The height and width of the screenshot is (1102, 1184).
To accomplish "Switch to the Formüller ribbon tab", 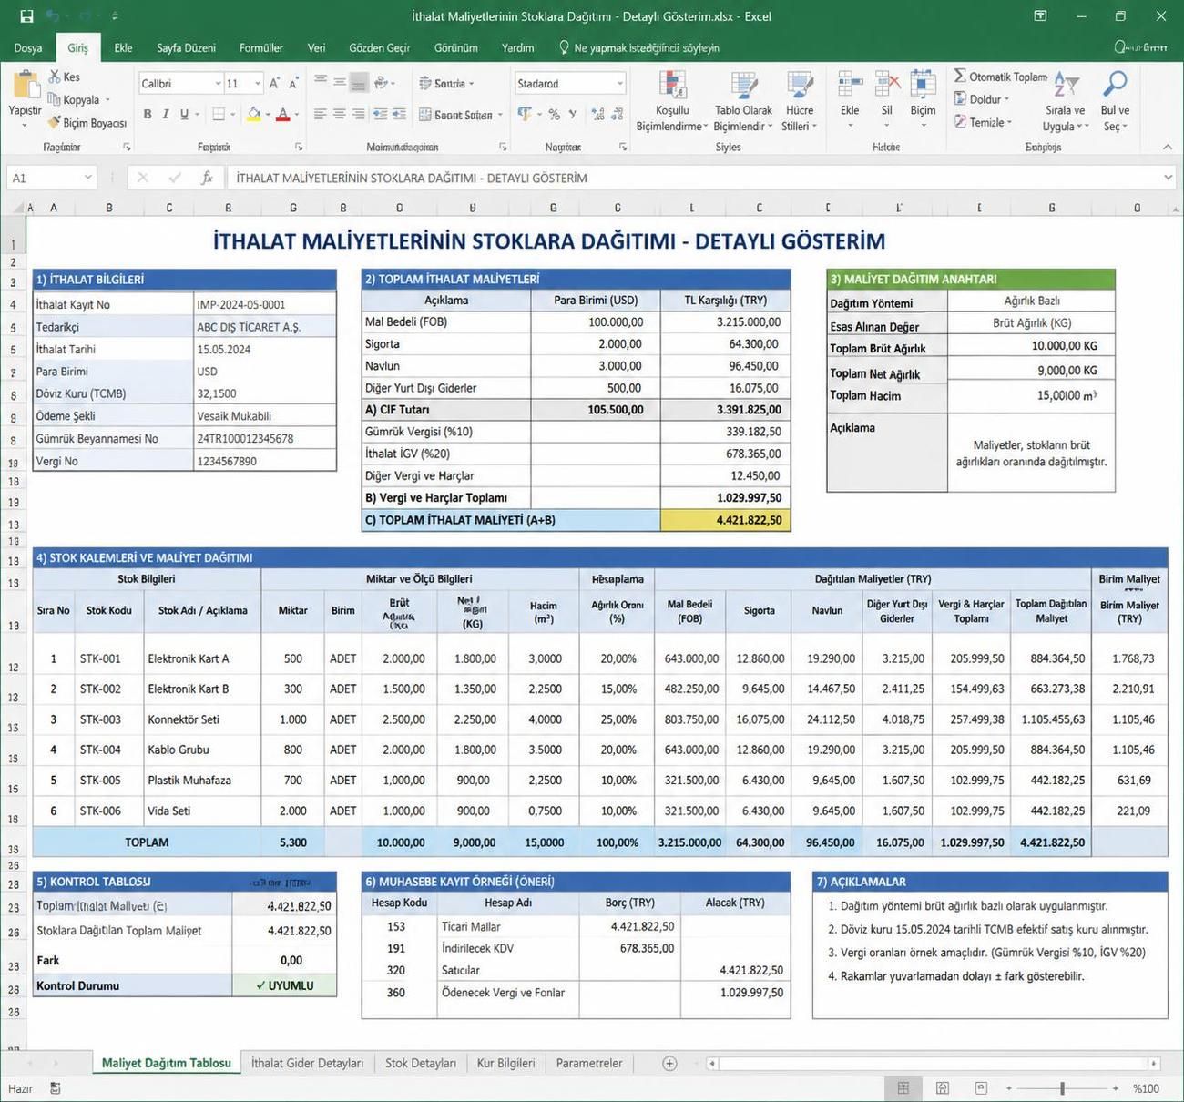I will (x=261, y=47).
